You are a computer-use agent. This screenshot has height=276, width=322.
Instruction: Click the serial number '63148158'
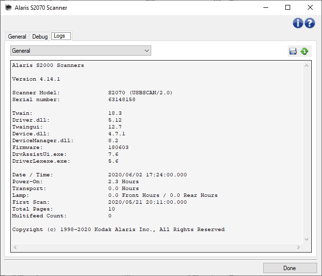tap(122, 100)
